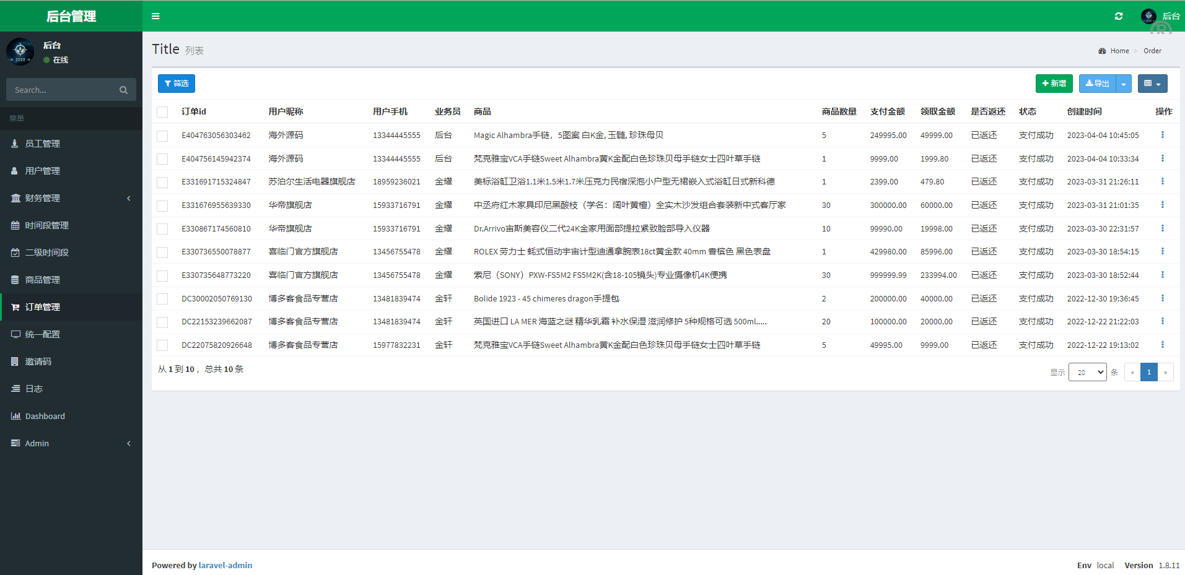Expand the Admin sidebar submenu

pyautogui.click(x=37, y=443)
